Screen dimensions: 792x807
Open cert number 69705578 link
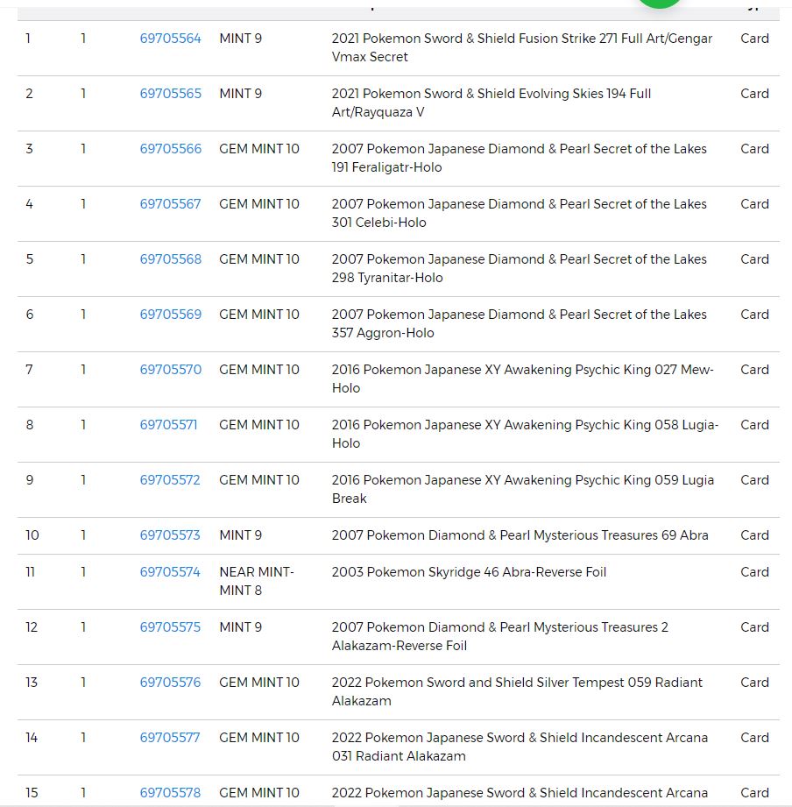(170, 793)
